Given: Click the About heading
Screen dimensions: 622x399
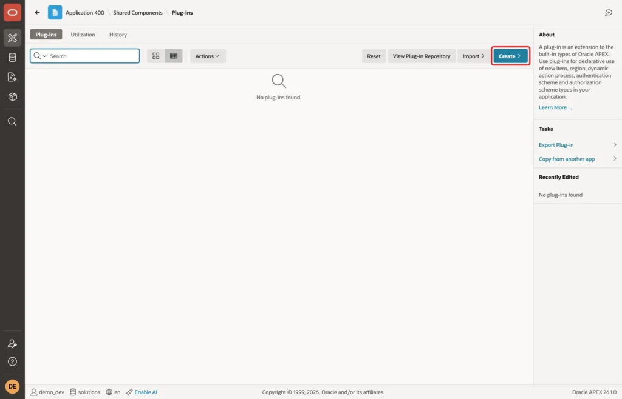Looking at the screenshot, I should click(x=547, y=35).
